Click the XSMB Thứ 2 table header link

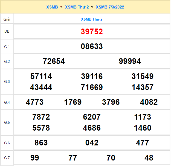pyautogui.click(x=92, y=19)
